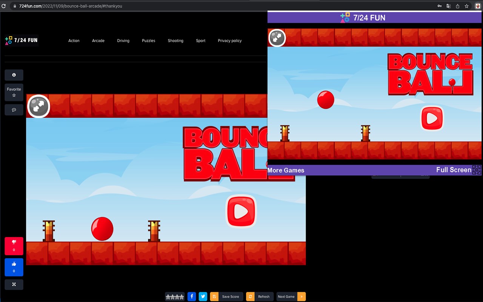Click the Refresh button label
Screen dimensions: 483x302
(264, 297)
